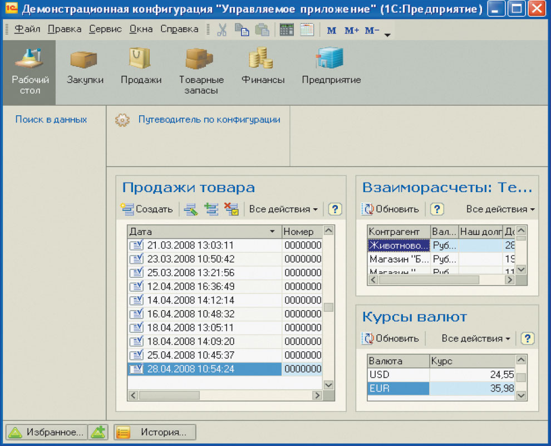Viewport: 551px width, 446px height.
Task: Click the scissors cut icon
Action: (x=222, y=30)
